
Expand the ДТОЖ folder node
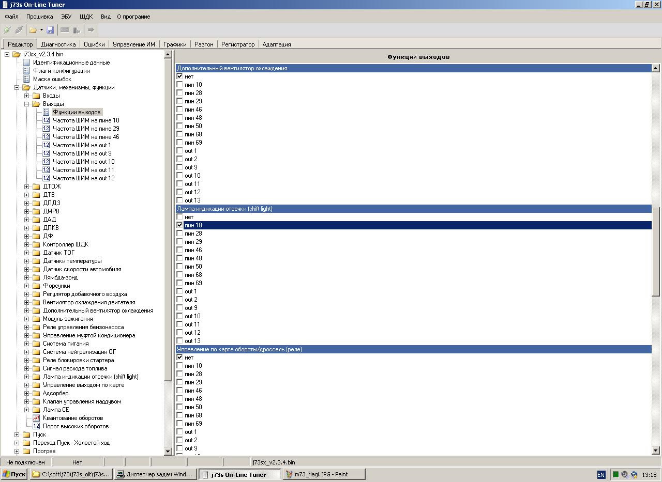[27, 186]
